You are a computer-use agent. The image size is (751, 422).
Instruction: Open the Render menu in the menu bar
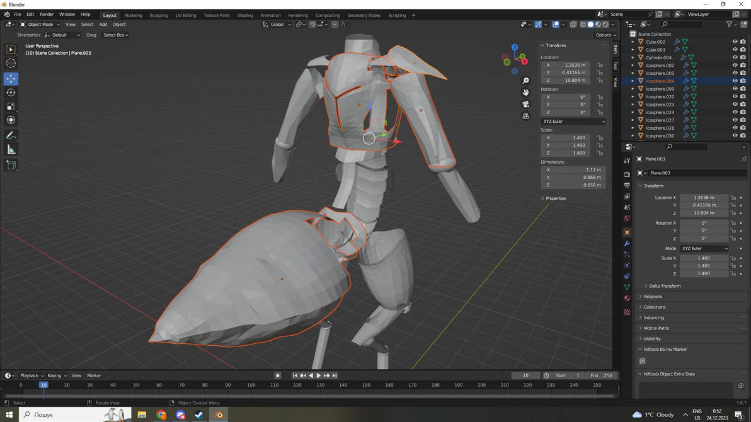pyautogui.click(x=46, y=14)
